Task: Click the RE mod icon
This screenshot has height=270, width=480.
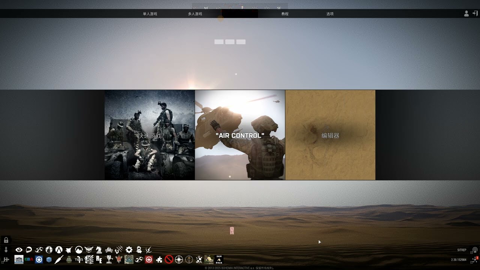Action: (99, 259)
